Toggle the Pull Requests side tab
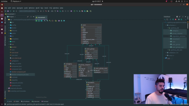The image size is (189, 106). 5,41
